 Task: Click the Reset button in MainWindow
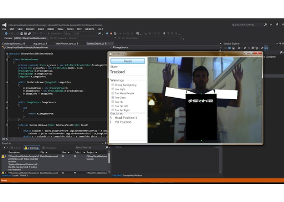[x=127, y=61]
